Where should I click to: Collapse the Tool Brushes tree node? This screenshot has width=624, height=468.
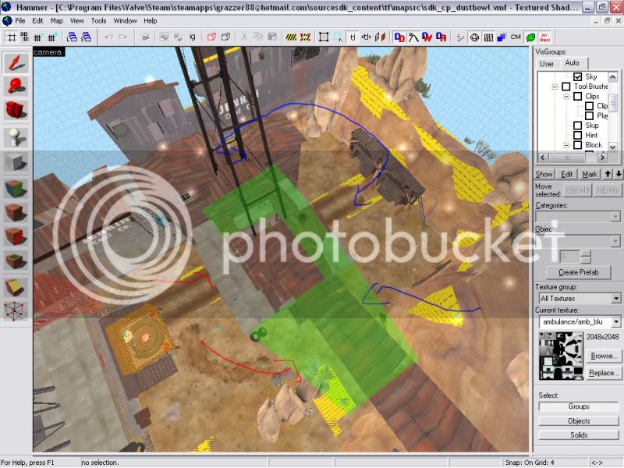point(555,87)
